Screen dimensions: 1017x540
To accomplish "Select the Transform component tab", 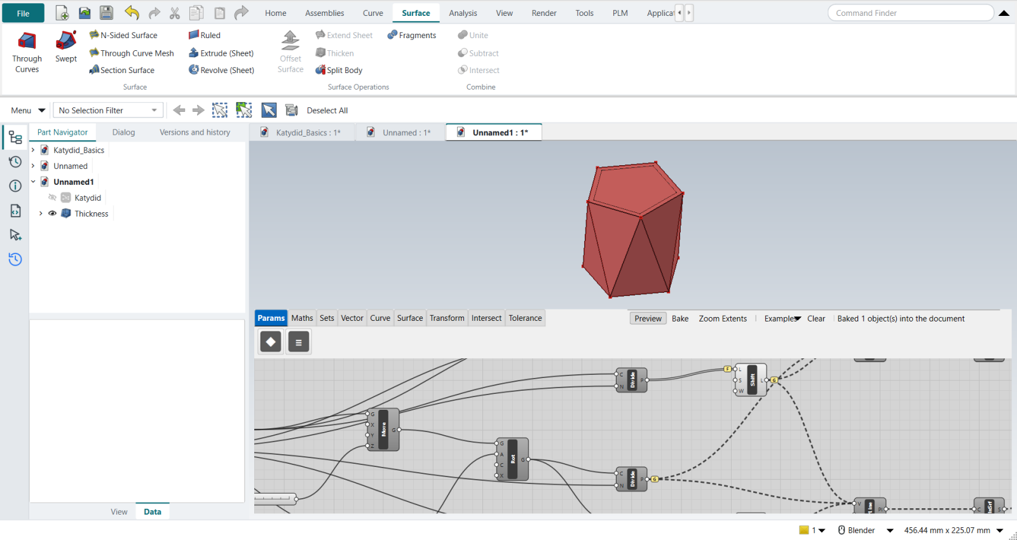I will click(447, 318).
